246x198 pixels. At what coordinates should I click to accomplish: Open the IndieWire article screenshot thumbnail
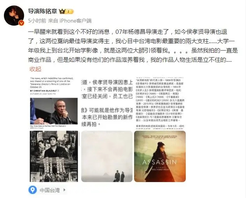[54, 103]
